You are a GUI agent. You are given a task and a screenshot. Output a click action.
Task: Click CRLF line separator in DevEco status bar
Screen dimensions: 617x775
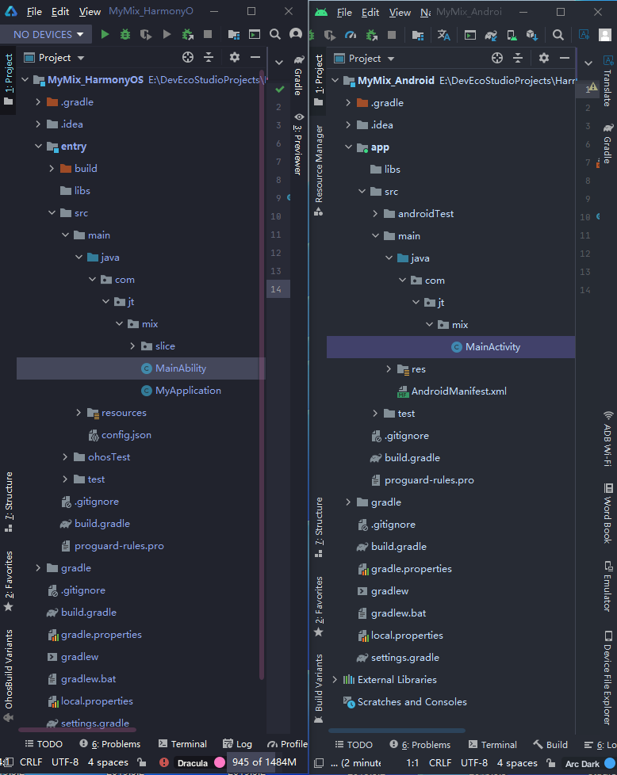pos(31,762)
